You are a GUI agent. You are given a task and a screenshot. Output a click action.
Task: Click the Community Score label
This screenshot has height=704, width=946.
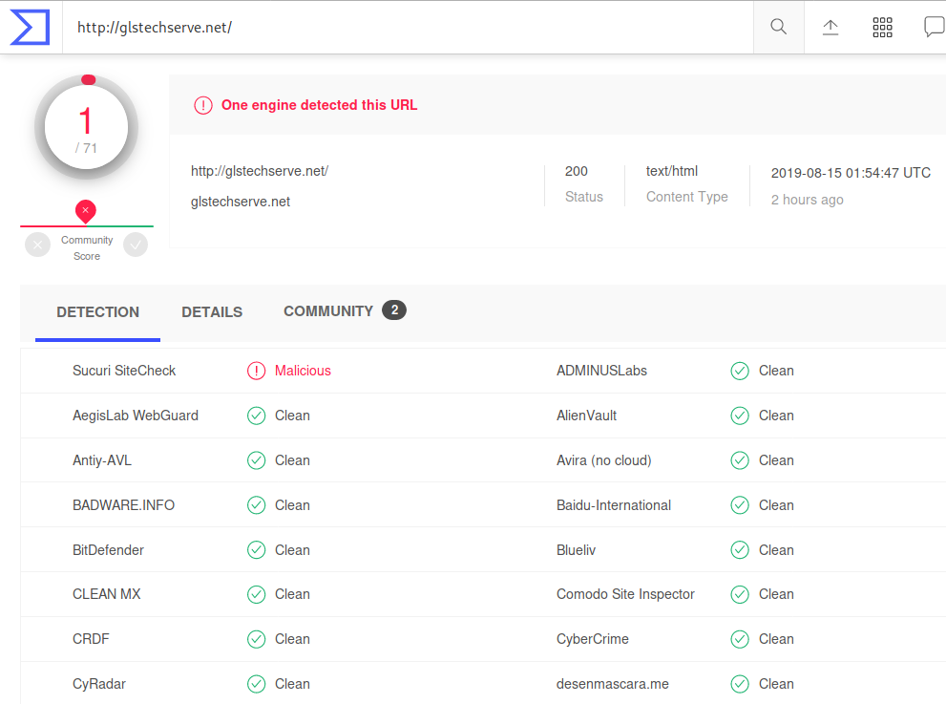[87, 248]
